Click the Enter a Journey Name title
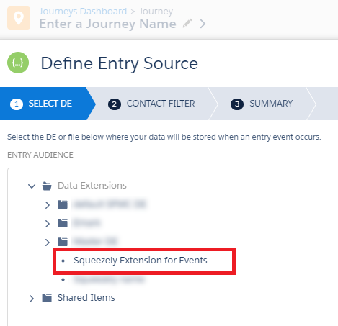This screenshot has width=338, height=326. pyautogui.click(x=107, y=24)
